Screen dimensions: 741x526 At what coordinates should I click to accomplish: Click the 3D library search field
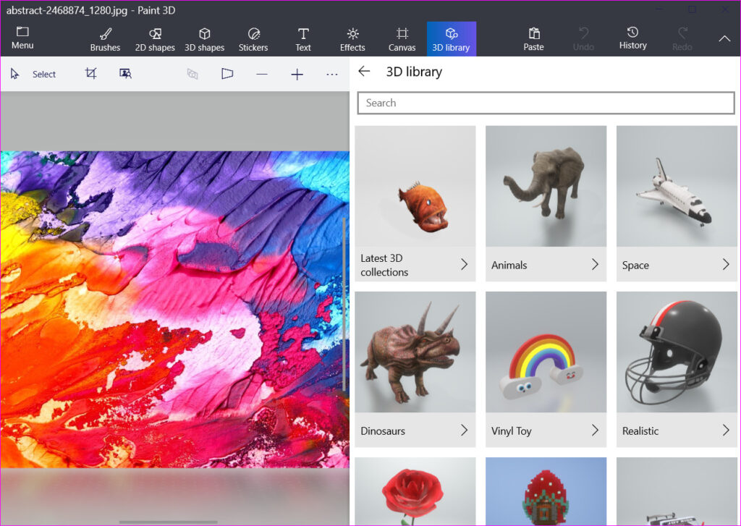546,103
